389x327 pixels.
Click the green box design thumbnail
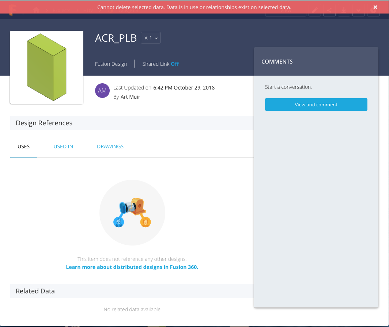click(x=47, y=67)
